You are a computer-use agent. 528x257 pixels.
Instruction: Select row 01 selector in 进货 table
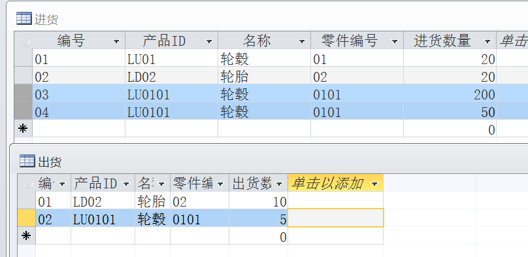(24, 58)
